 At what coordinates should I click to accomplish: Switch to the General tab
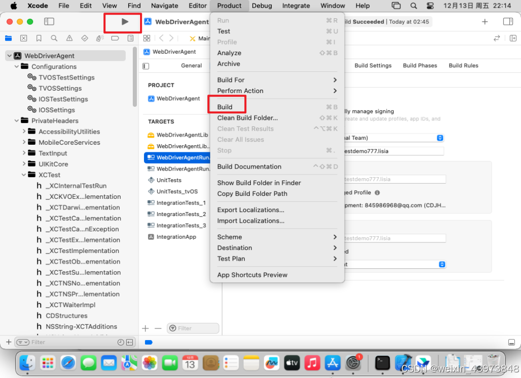point(192,65)
